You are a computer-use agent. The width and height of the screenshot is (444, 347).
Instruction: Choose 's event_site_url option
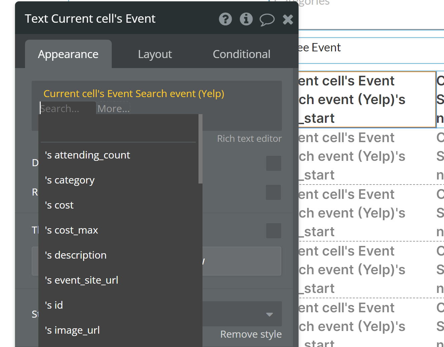[81, 280]
